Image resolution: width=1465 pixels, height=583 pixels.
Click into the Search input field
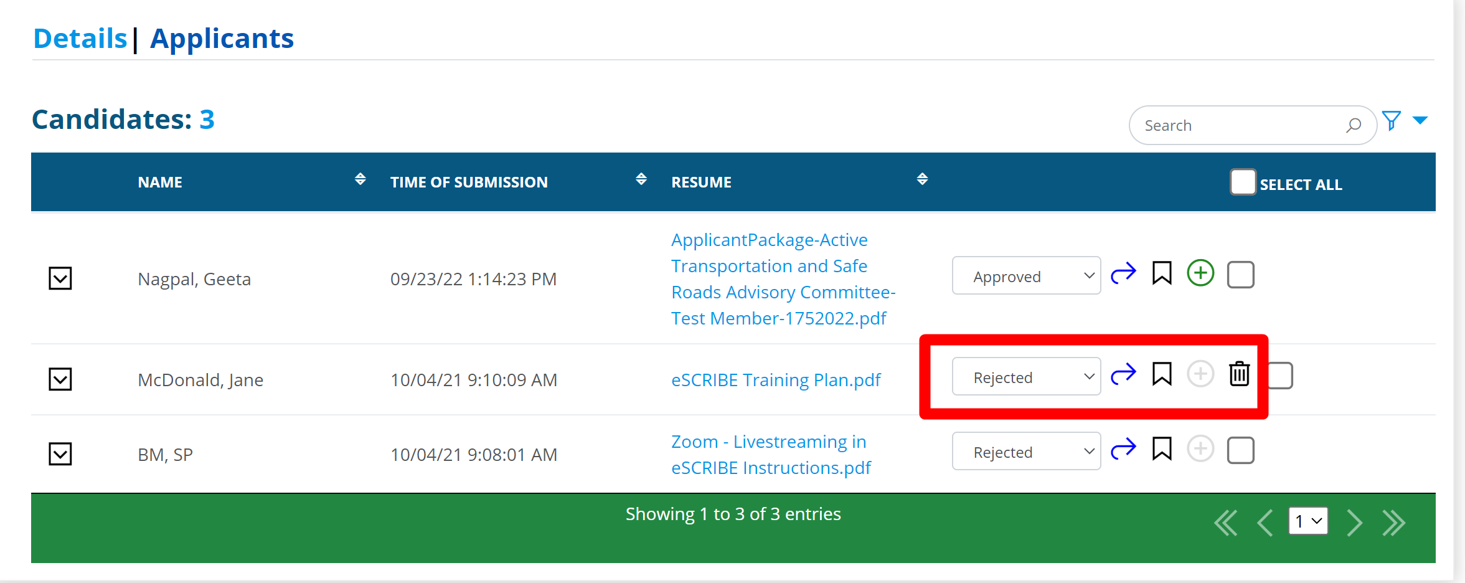[x=1239, y=125]
